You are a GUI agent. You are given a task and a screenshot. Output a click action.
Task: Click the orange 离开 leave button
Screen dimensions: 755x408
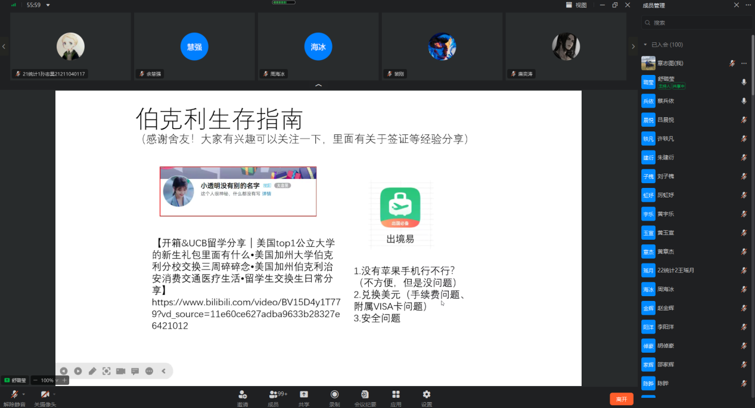tap(621, 399)
